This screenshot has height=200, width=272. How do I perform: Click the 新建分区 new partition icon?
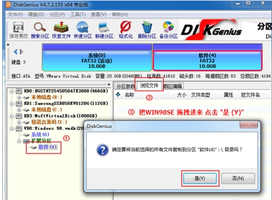point(104,30)
